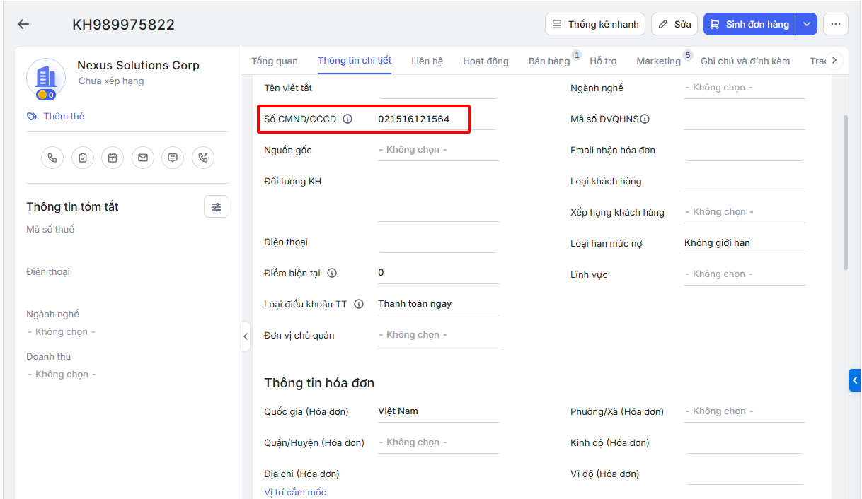This screenshot has width=862, height=499.
Task: Open Thống kê nhanh quick statistics
Action: [x=595, y=24]
